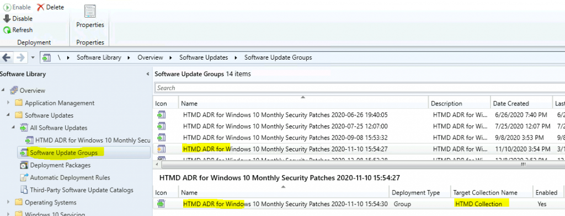
Task: Open Third-Party Software Update Catalogs node
Action: click(82, 190)
